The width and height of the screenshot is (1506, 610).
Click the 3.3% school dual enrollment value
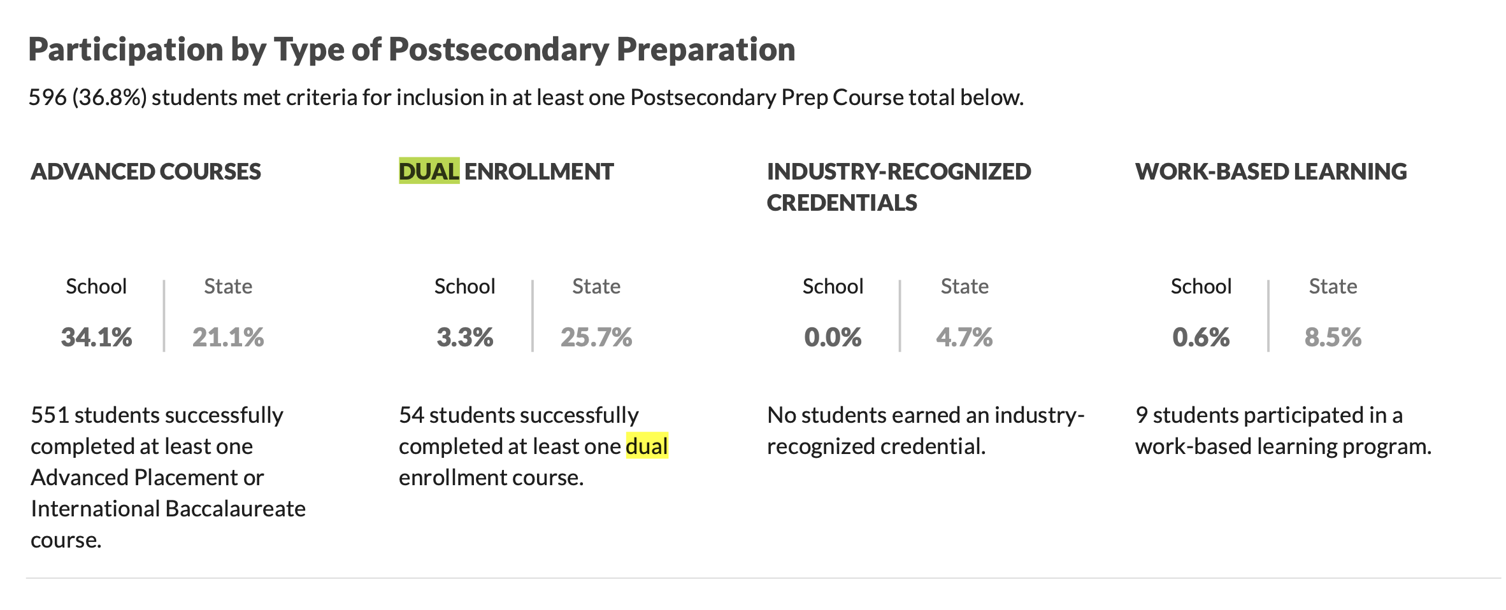point(465,337)
